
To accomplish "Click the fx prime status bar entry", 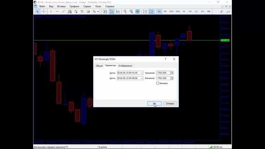I will pos(103,147).
